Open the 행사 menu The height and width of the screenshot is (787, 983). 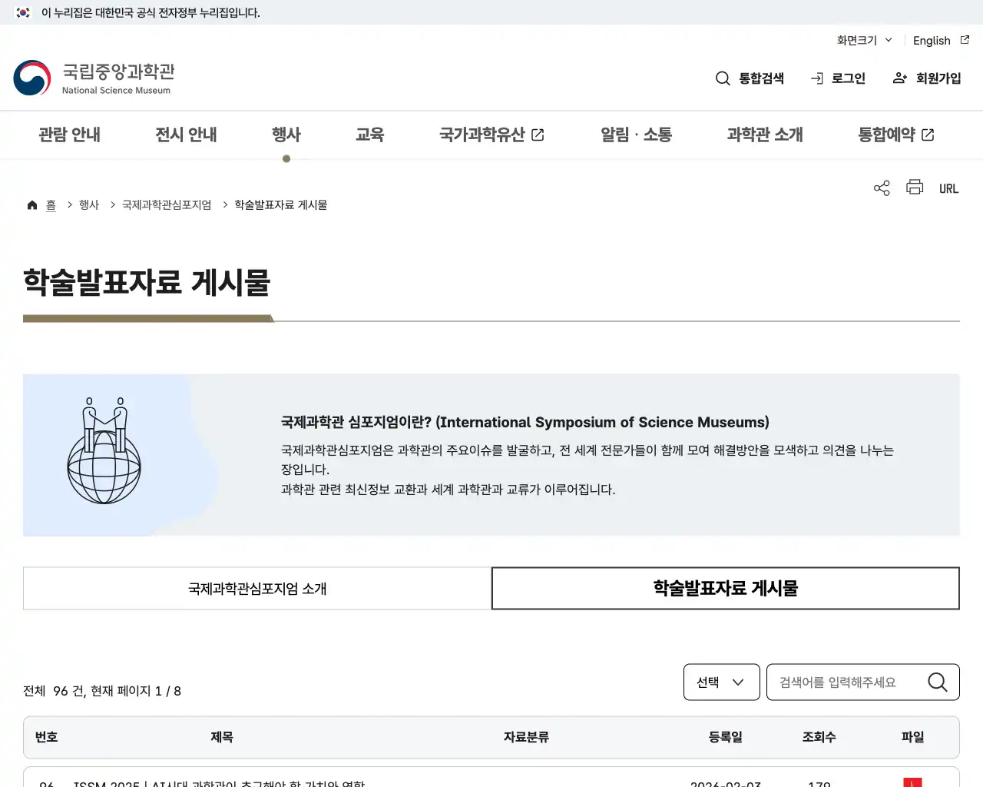[x=286, y=134]
